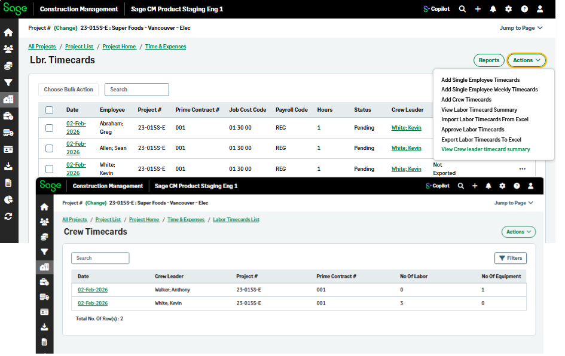
Task: Click the Reports button
Action: click(488, 60)
